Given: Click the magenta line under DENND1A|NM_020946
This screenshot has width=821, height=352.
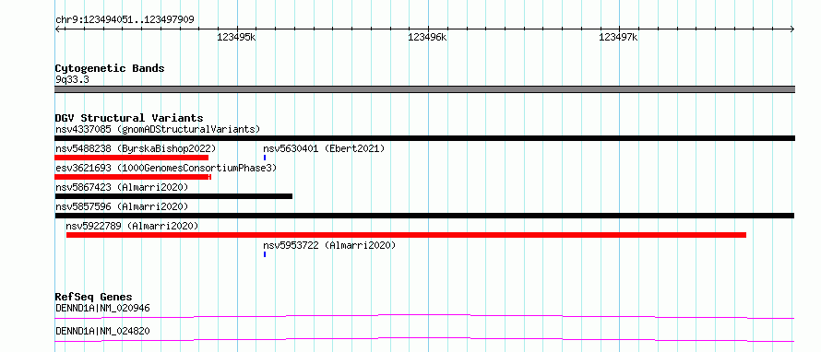Looking at the screenshot, I should coord(424,316).
